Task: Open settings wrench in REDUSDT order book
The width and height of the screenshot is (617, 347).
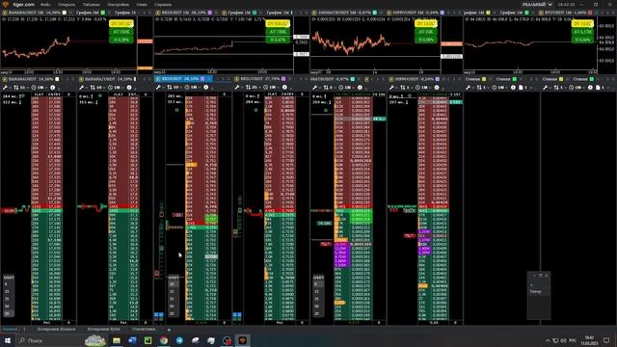Action: click(x=158, y=88)
